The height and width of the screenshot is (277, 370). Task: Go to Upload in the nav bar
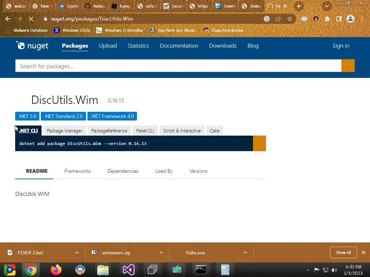click(x=108, y=46)
